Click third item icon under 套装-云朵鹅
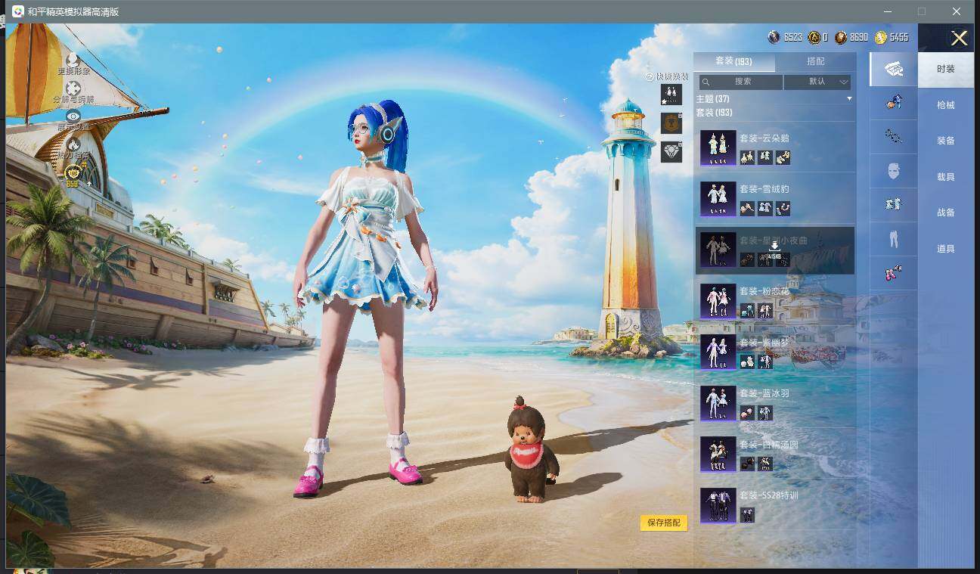Viewport: 980px width, 574px height. pos(783,157)
